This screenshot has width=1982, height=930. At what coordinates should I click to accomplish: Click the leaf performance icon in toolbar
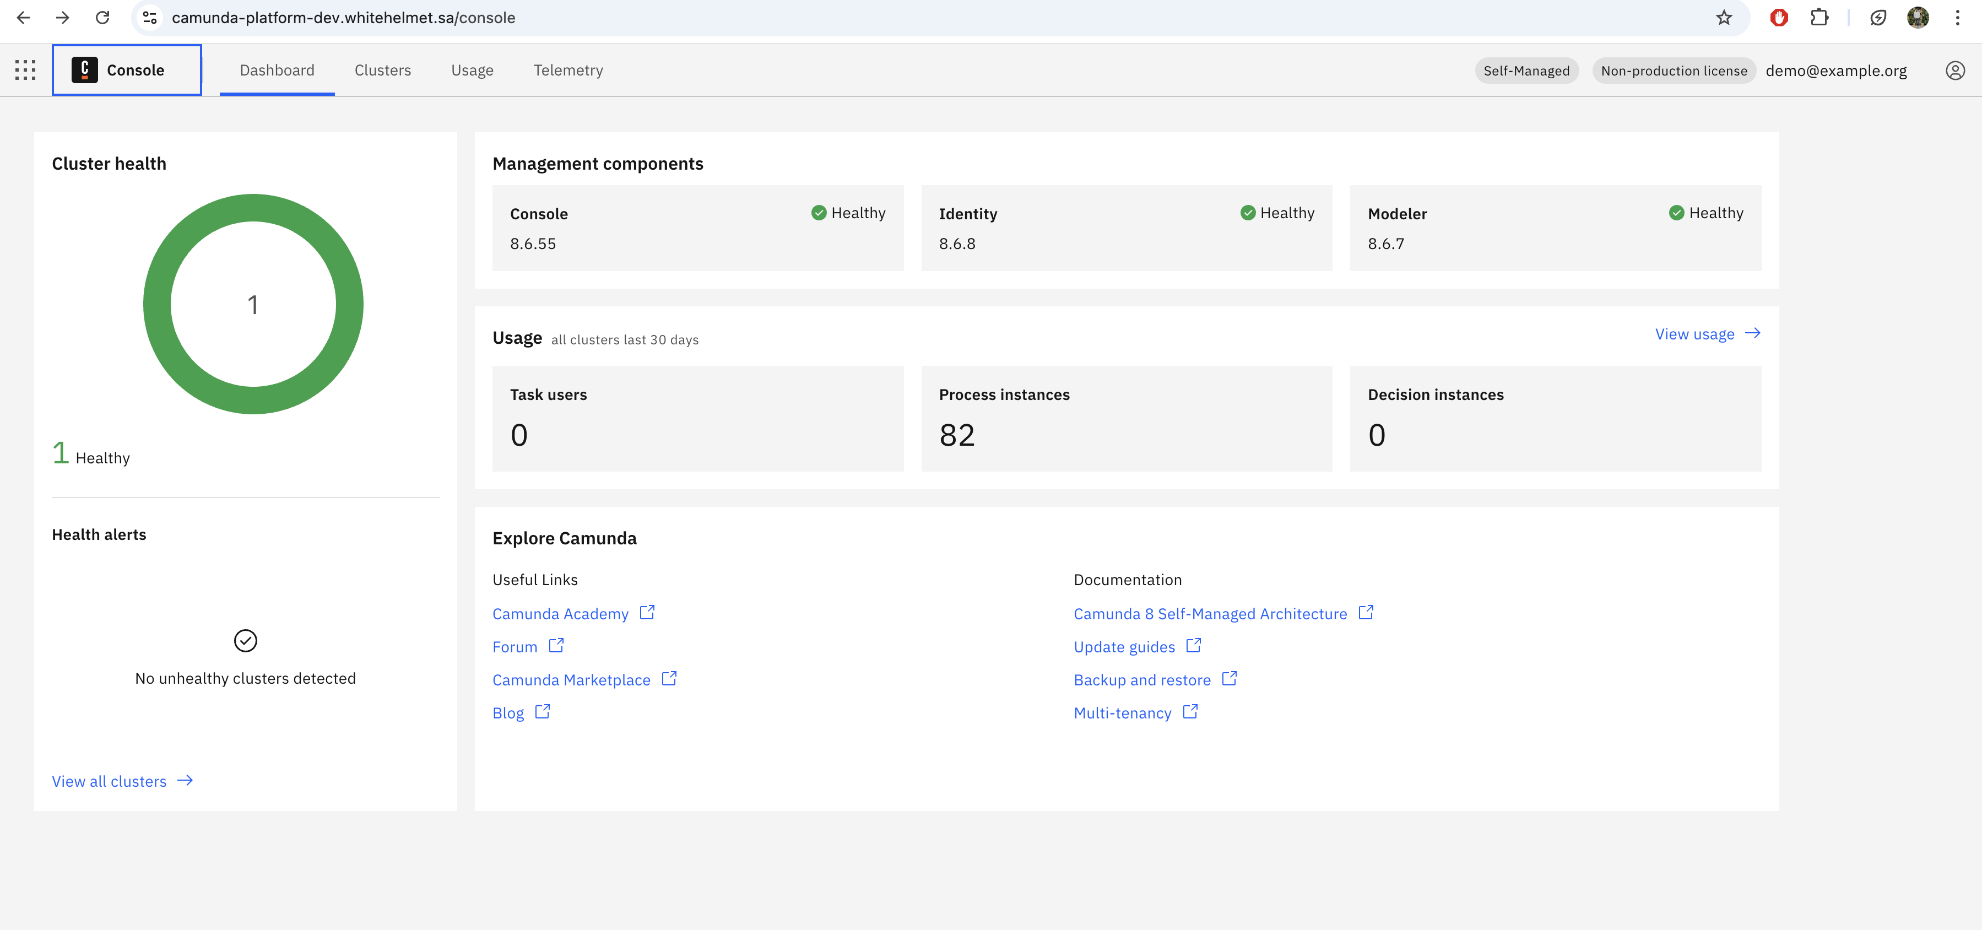coord(1878,18)
